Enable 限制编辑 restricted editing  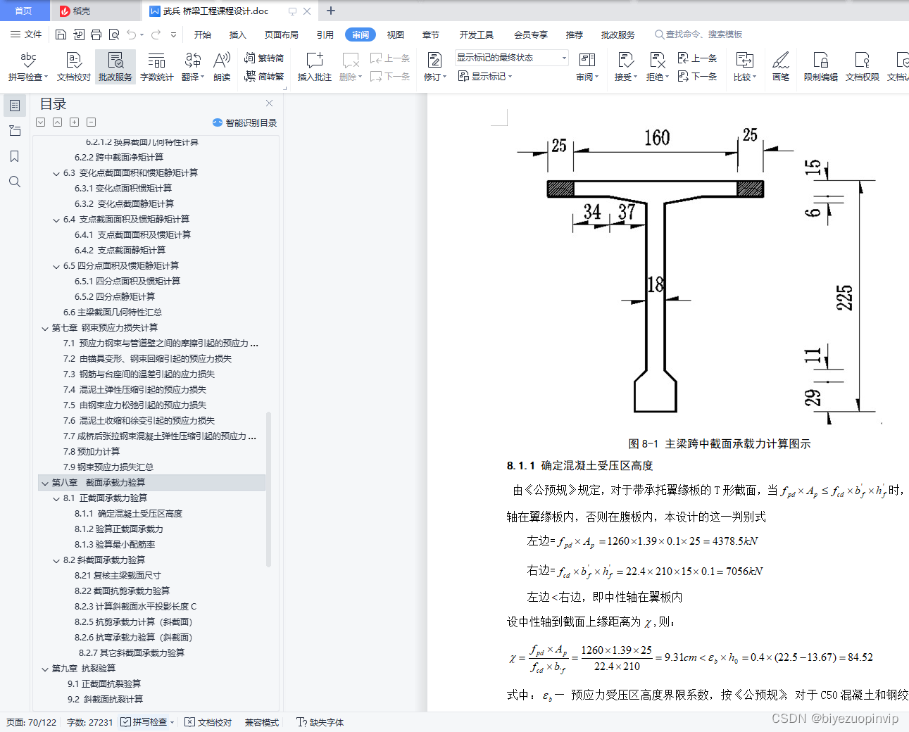tap(820, 65)
